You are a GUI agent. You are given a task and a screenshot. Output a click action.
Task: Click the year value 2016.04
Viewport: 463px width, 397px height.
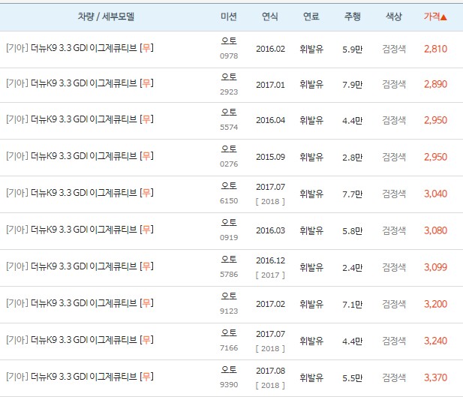[270, 120]
